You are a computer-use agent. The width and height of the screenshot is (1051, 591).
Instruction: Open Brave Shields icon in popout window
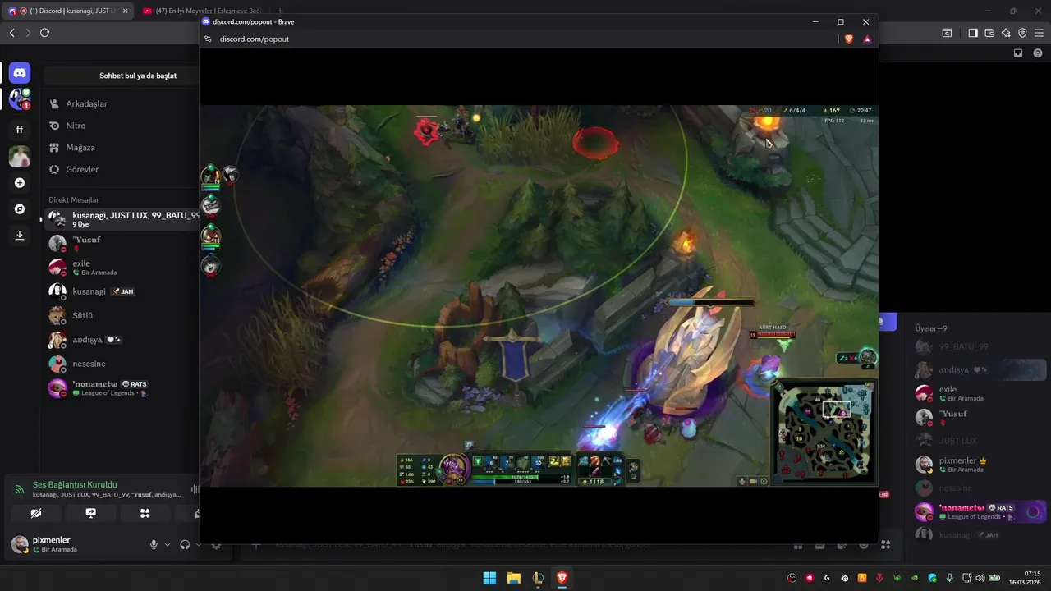[x=849, y=39]
